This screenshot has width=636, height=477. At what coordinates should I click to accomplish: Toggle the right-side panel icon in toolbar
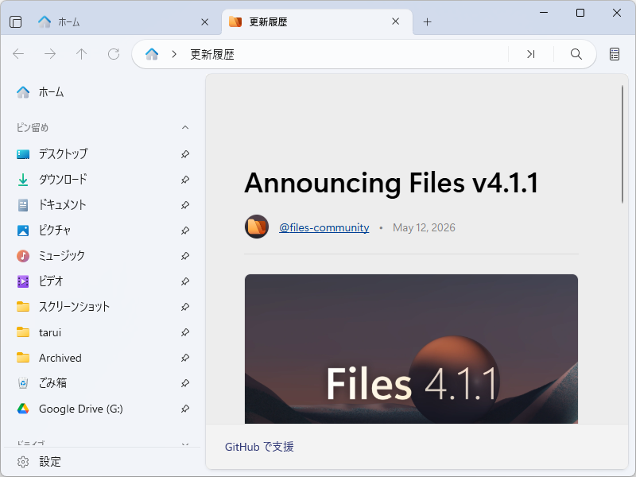[615, 54]
